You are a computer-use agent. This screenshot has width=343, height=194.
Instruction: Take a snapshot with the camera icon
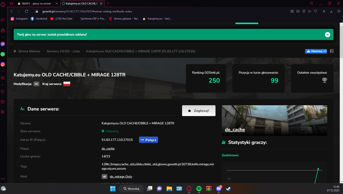click(298, 11)
